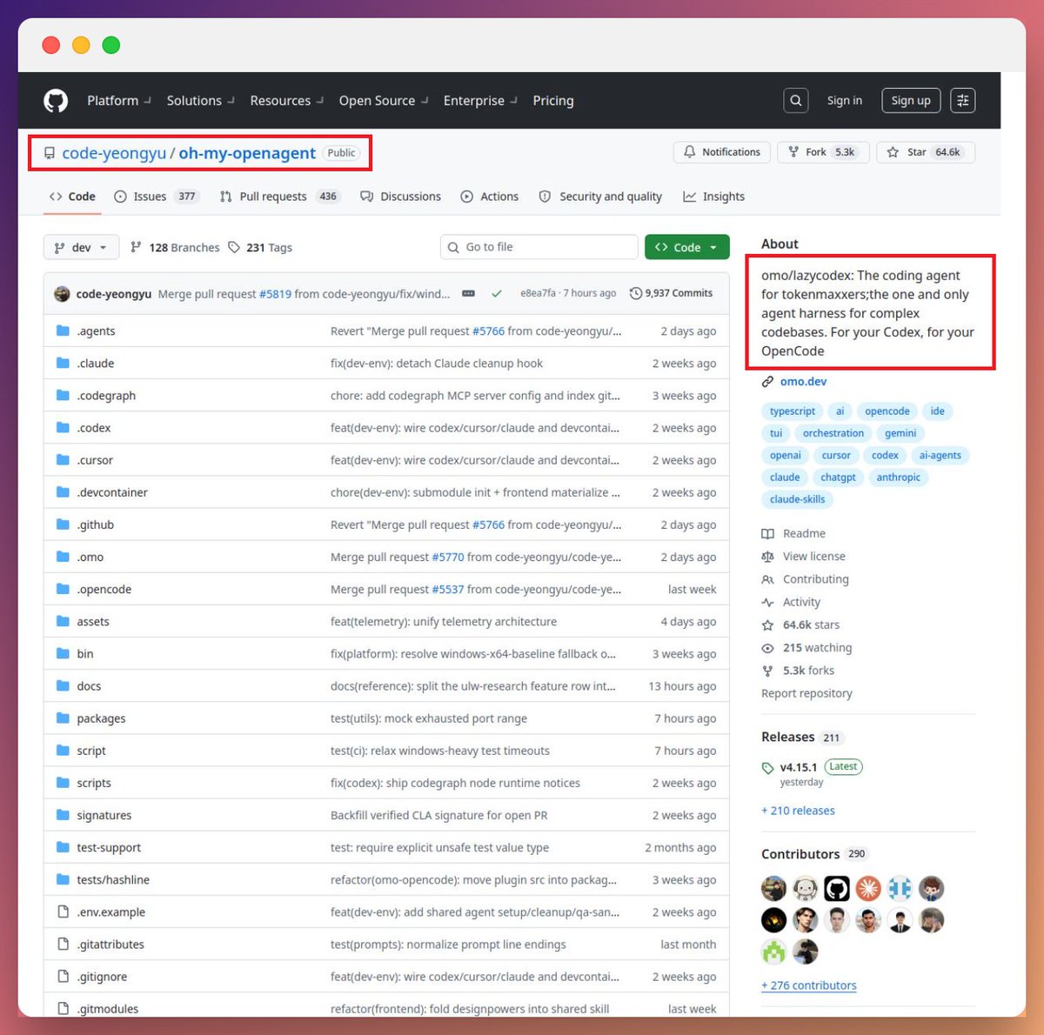Click the 64.6k stars link
The width and height of the screenshot is (1044, 1035).
[x=800, y=624]
